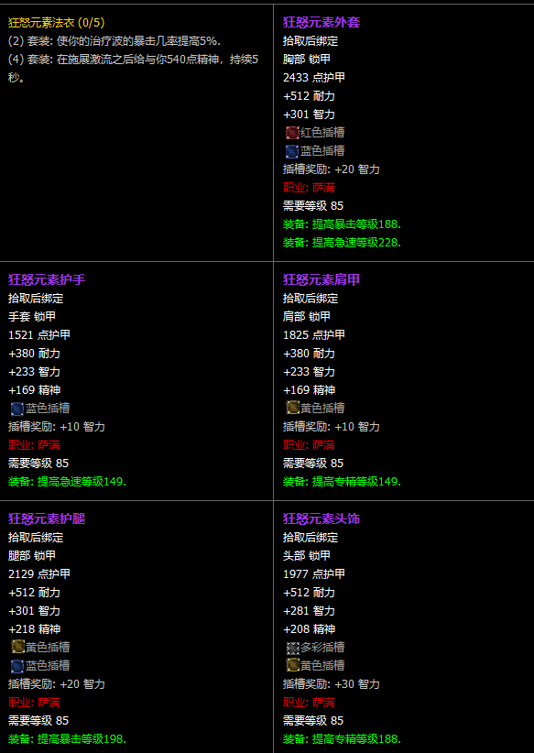Select '插槽奖励: +30 智力' line
Viewport: 534px width, 753px height.
(x=332, y=684)
